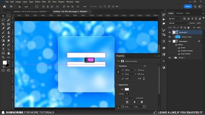The width and height of the screenshot is (205, 115).
Task: Select the Hand tool
Action: (x=9, y=53)
